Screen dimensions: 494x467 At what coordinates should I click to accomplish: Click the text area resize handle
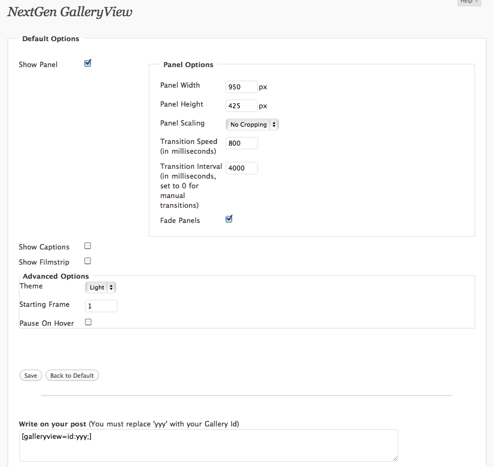pos(395,458)
